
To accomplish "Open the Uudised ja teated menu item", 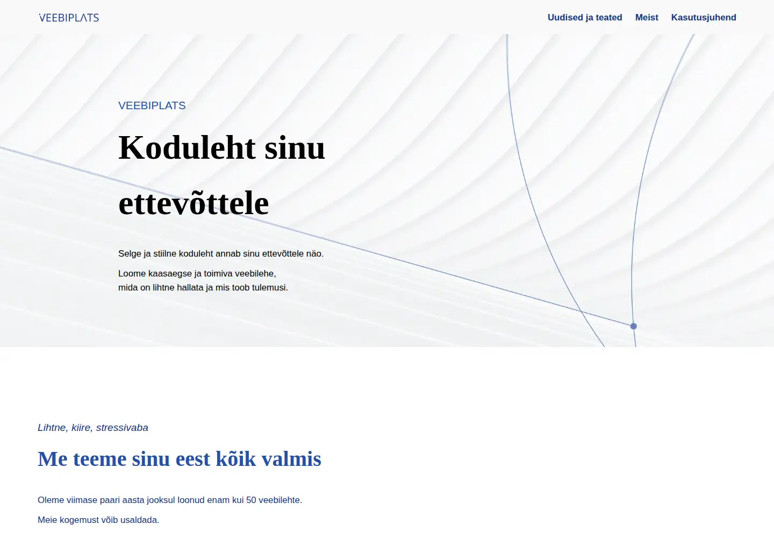I will pos(585,17).
